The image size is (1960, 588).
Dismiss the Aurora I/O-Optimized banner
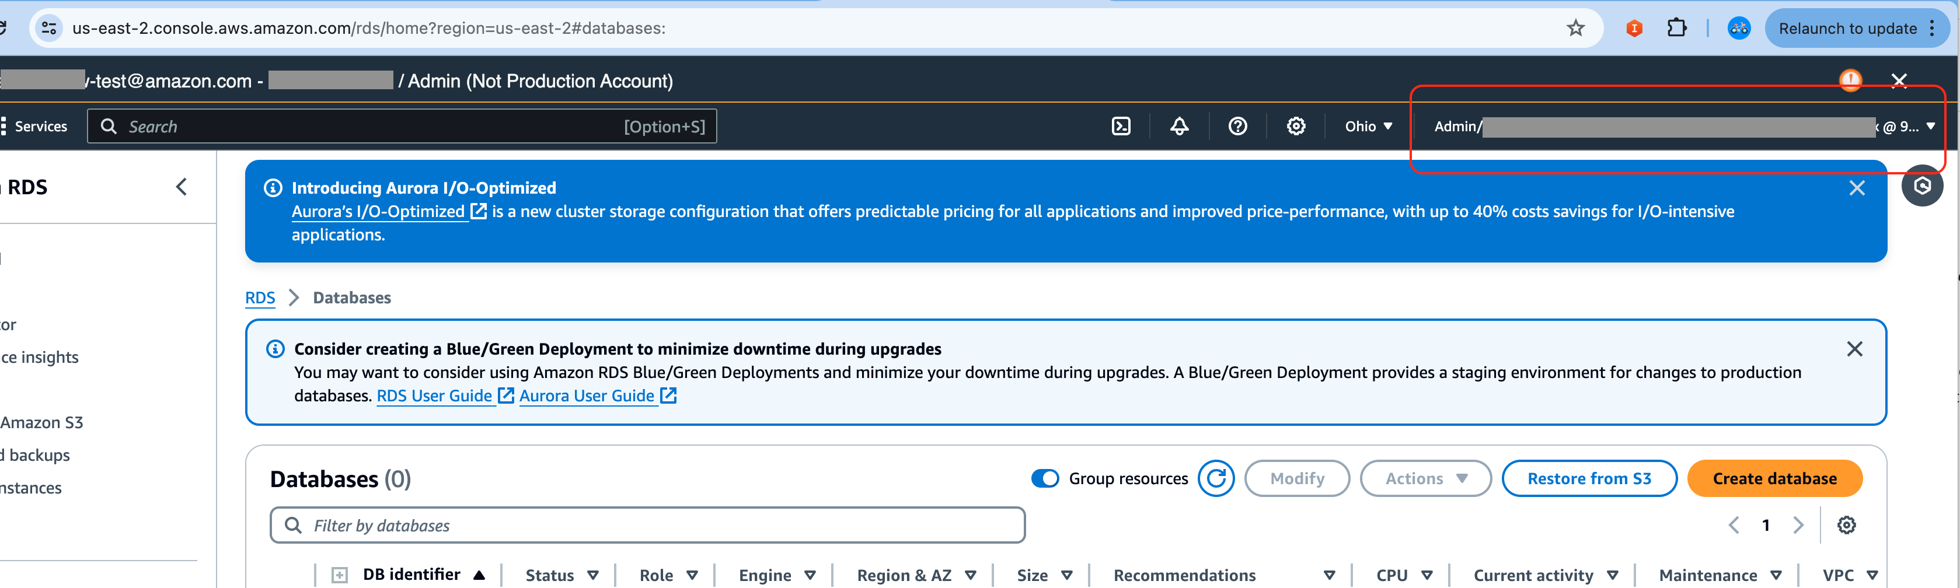[x=1857, y=188]
